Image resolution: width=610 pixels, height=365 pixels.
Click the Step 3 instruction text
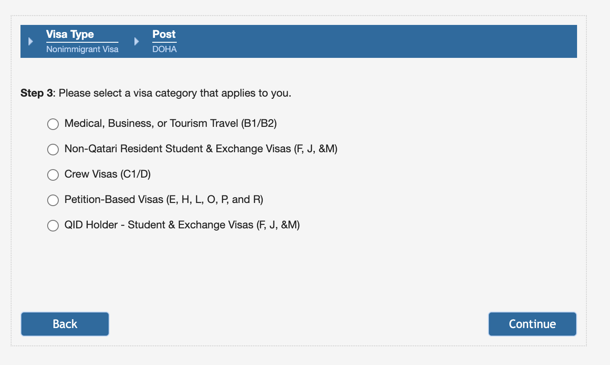coord(156,93)
